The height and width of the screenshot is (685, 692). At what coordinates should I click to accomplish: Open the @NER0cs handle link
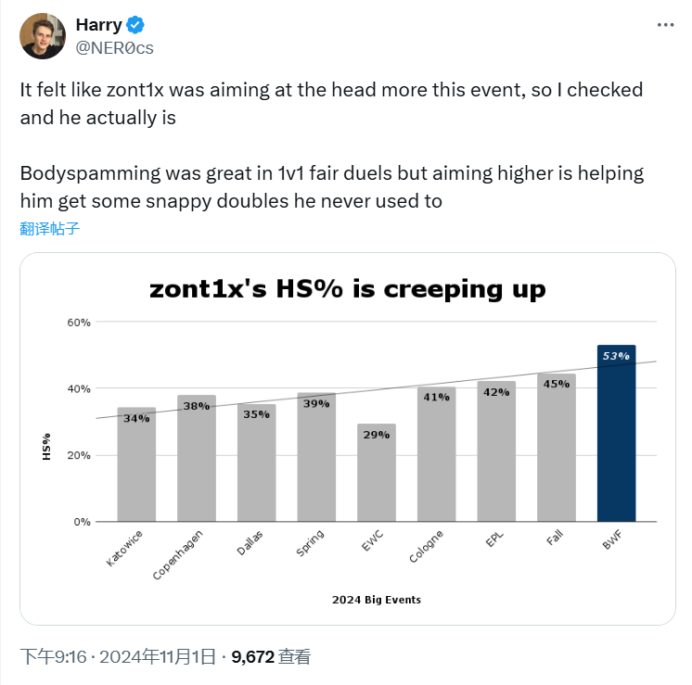[x=115, y=47]
